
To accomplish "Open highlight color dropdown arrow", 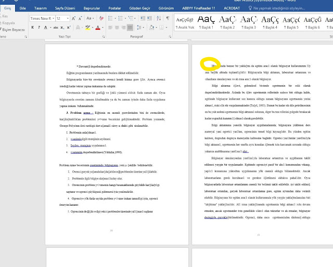I will 93,28.
